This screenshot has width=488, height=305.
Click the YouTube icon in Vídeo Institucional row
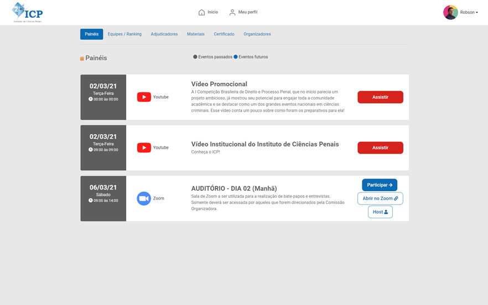point(144,148)
